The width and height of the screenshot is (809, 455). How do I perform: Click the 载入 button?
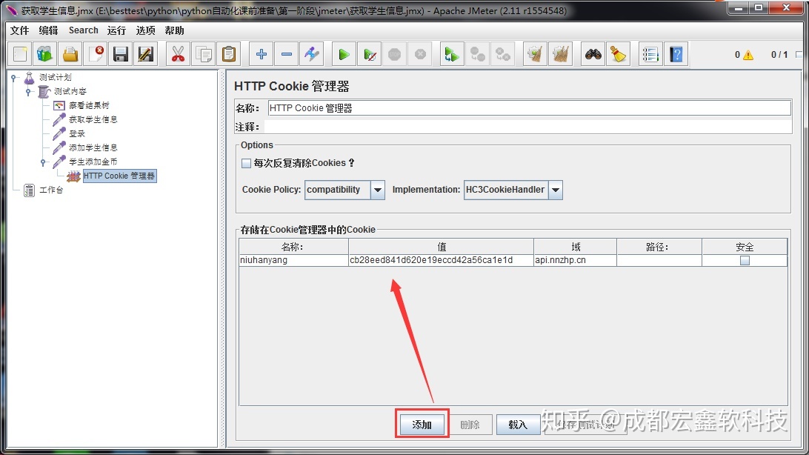518,424
